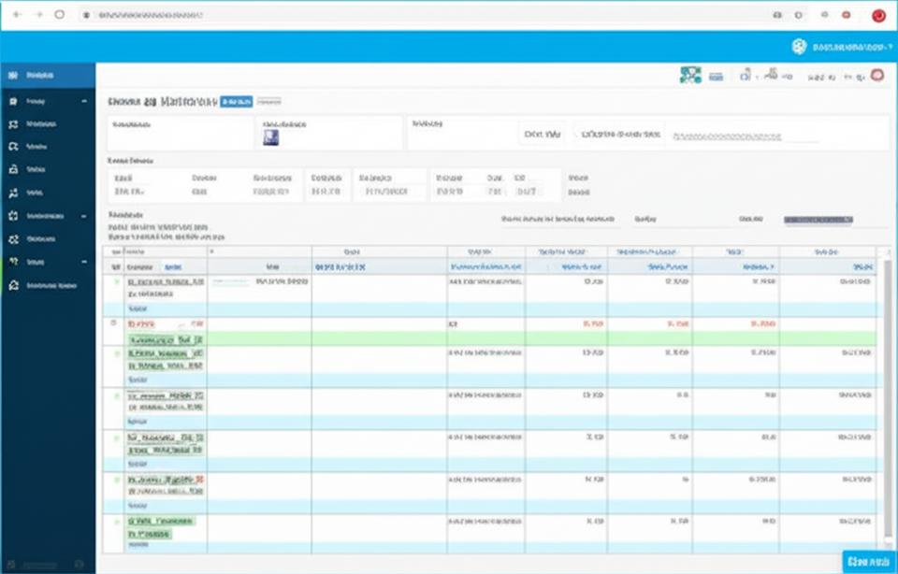Click the browser back arrow
The height and width of the screenshot is (574, 898).
[x=15, y=15]
